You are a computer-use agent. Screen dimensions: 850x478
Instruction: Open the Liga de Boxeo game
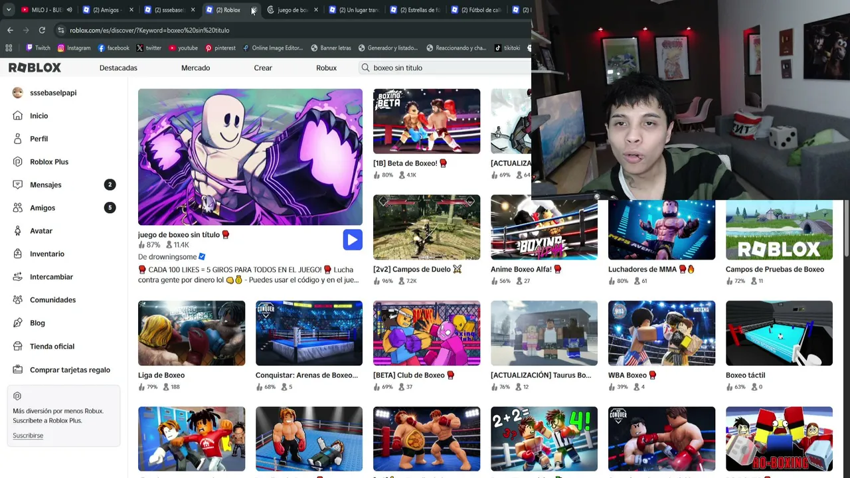[191, 333]
